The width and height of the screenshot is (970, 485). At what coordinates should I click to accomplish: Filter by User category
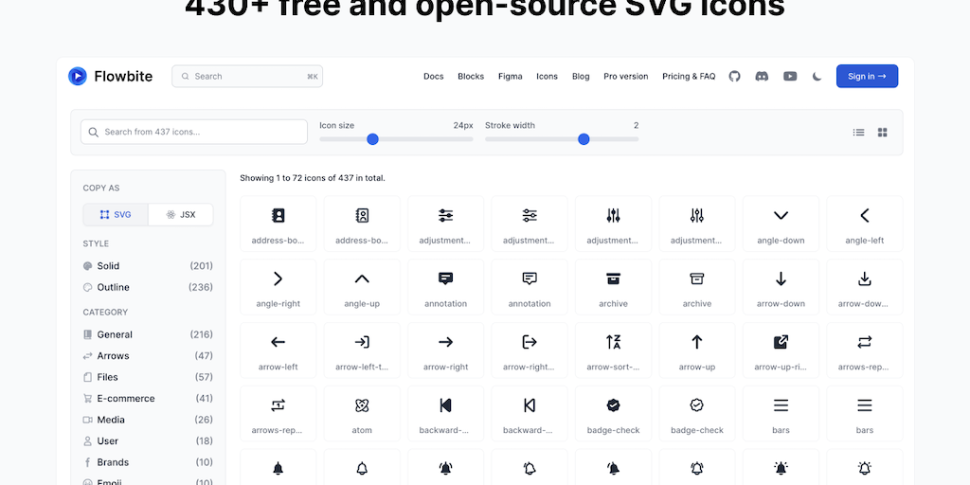(148, 441)
